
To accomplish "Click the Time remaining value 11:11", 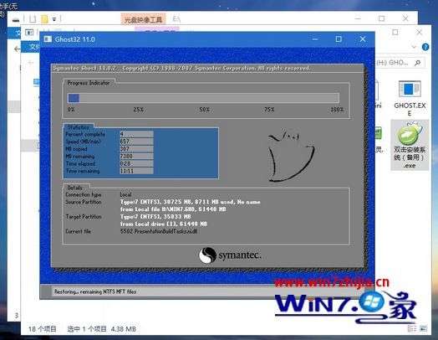I will pos(136,171).
